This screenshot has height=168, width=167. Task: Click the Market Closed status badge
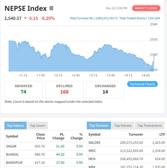[146, 8]
